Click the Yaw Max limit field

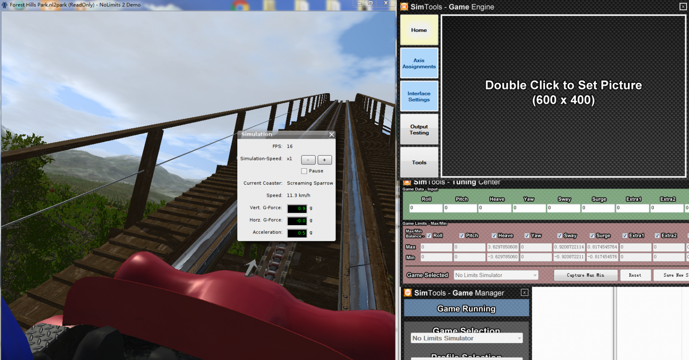tap(536, 247)
